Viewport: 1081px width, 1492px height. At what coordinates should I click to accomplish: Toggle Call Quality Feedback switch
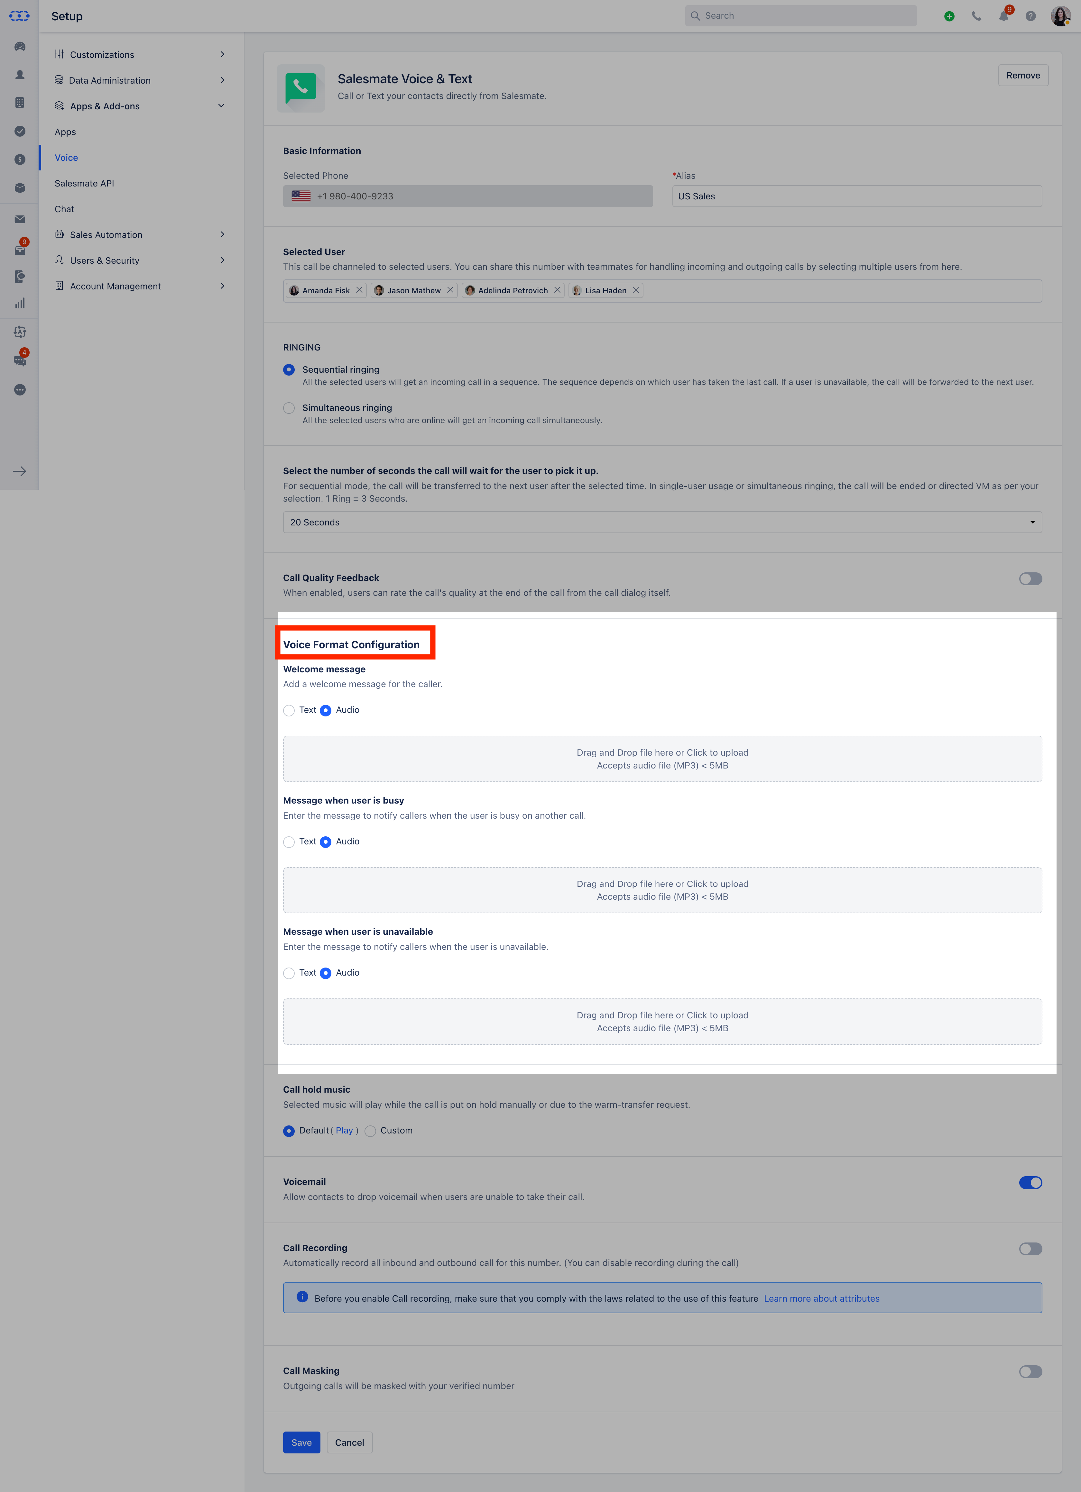1030,579
